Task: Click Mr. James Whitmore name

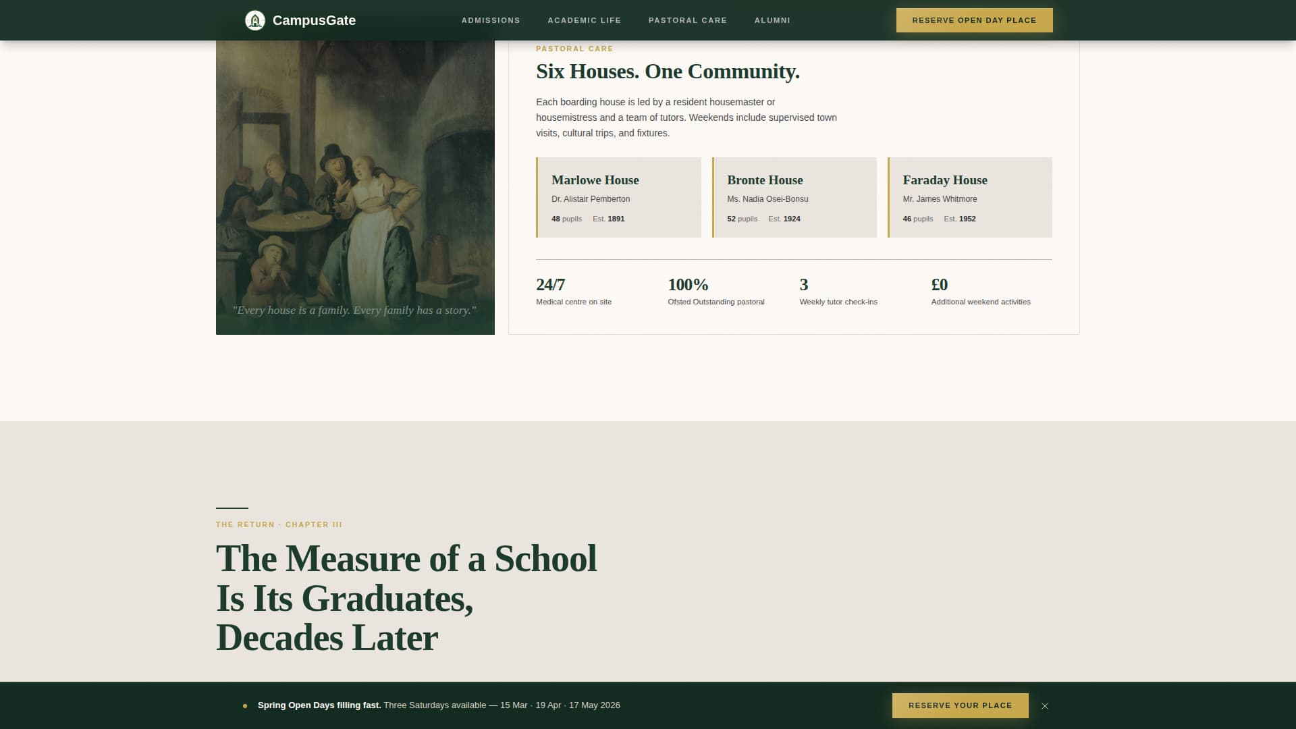Action: point(940,199)
